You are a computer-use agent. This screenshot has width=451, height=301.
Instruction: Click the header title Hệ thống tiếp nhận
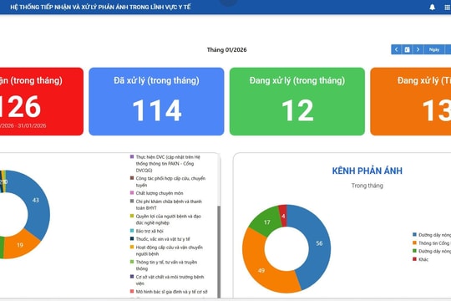click(x=100, y=7)
